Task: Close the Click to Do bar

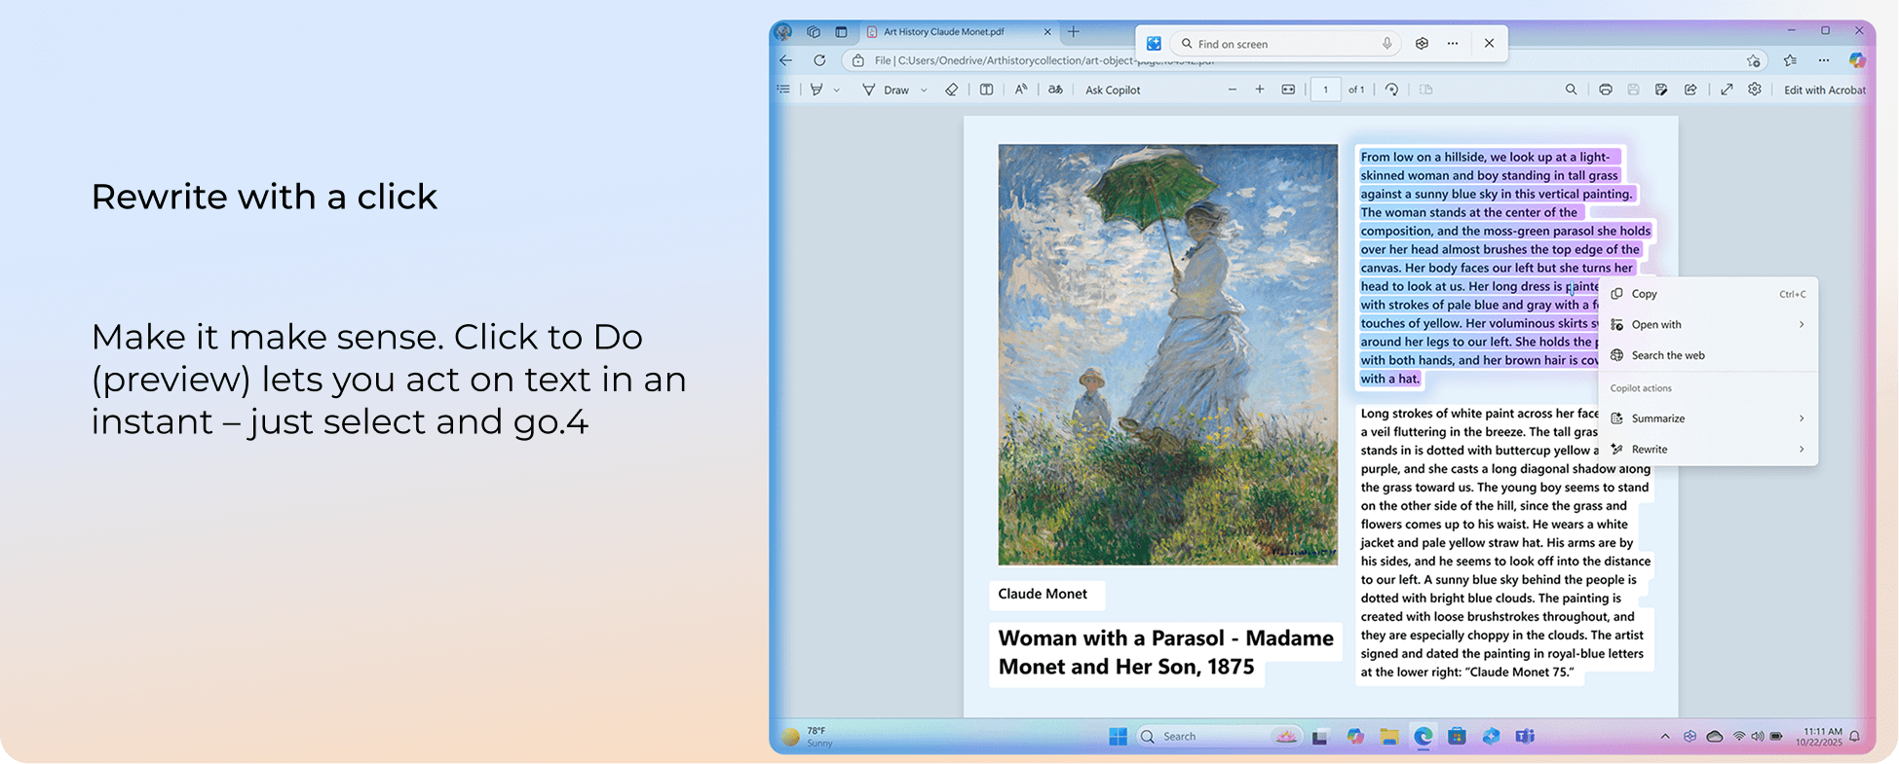Action: [x=1489, y=43]
